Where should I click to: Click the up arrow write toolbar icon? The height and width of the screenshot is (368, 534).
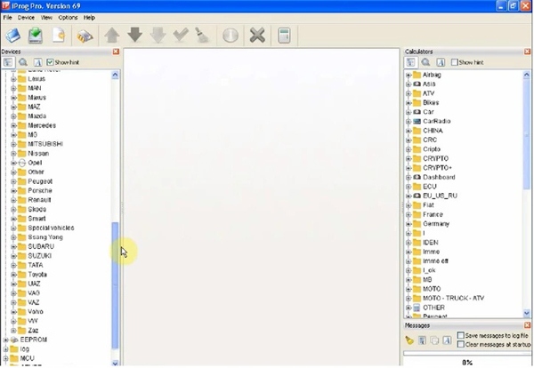tap(112, 36)
